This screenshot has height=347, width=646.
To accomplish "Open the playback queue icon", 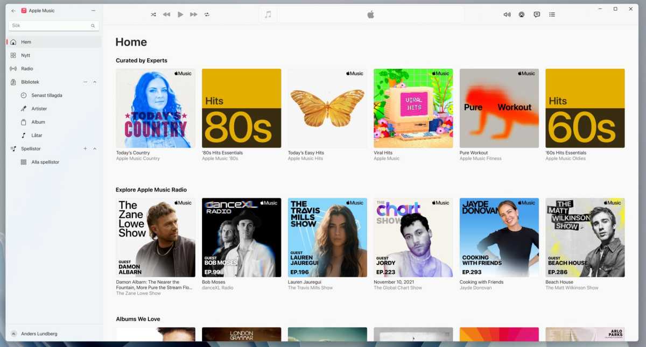I will [552, 15].
